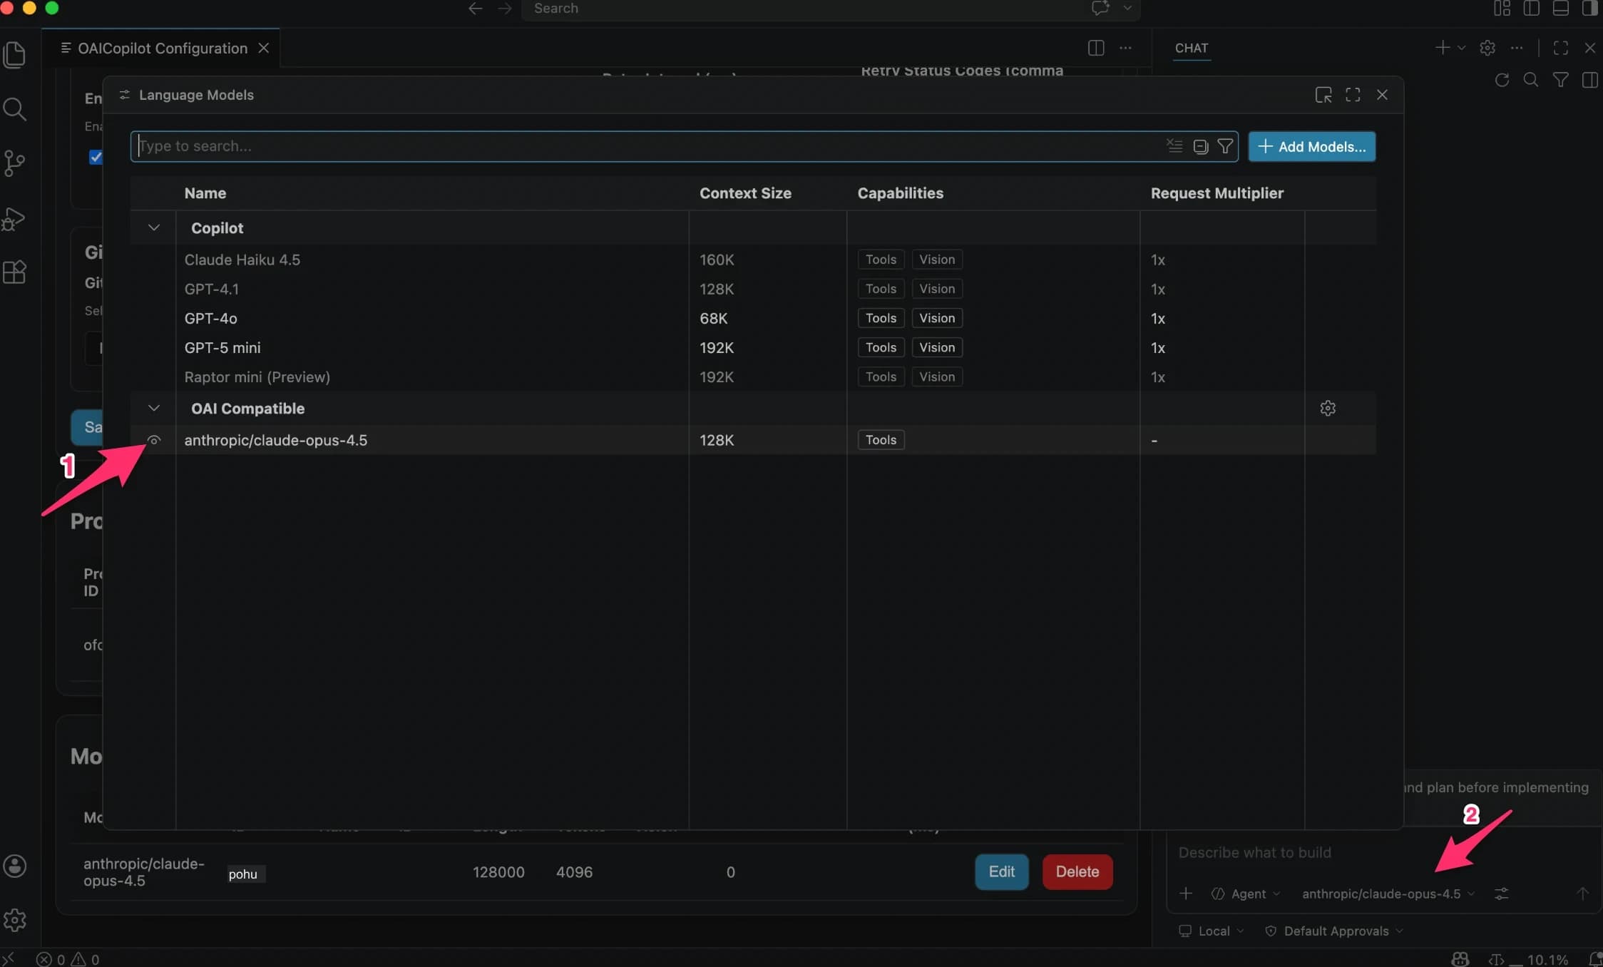This screenshot has width=1603, height=967.
Task: Open the Explorer view in activity bar
Action: [15, 55]
